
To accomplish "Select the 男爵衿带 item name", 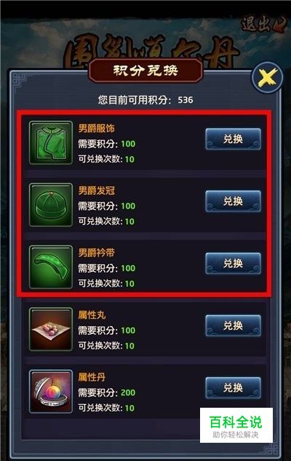I will (x=97, y=252).
